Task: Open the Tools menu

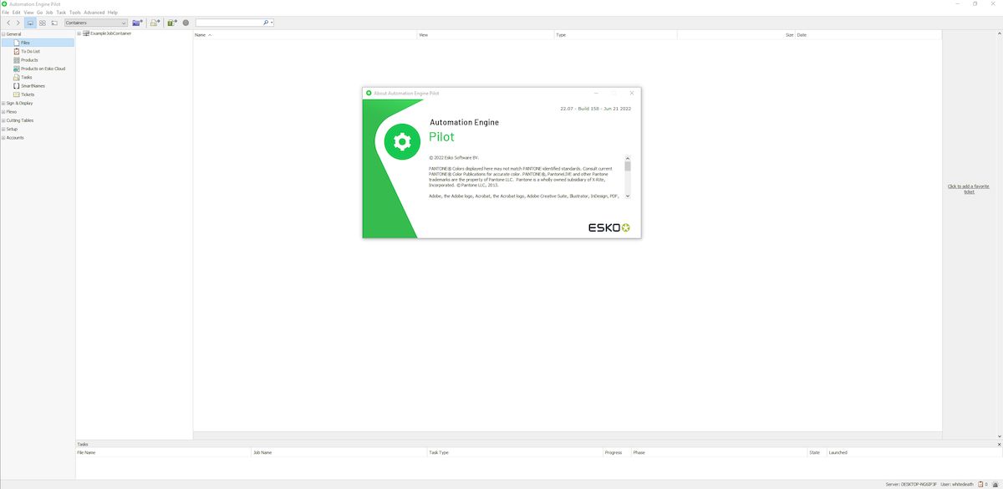Action: pyautogui.click(x=75, y=13)
